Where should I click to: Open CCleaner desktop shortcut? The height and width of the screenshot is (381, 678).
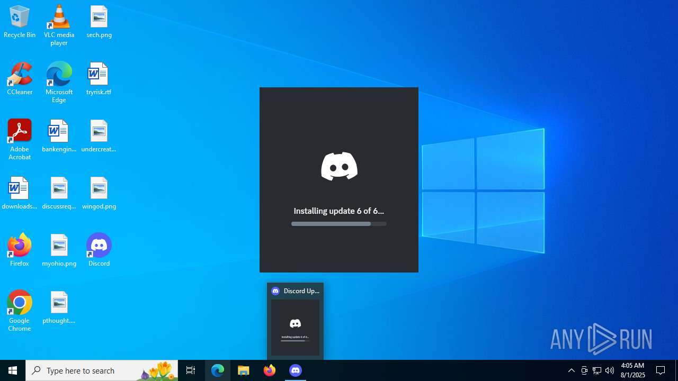click(x=20, y=79)
